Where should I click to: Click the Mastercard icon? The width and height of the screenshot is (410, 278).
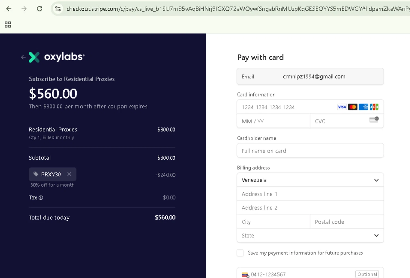[353, 107]
